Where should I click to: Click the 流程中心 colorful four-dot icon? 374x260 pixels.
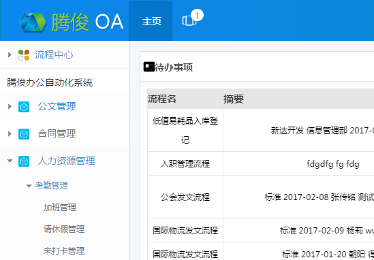pos(24,55)
